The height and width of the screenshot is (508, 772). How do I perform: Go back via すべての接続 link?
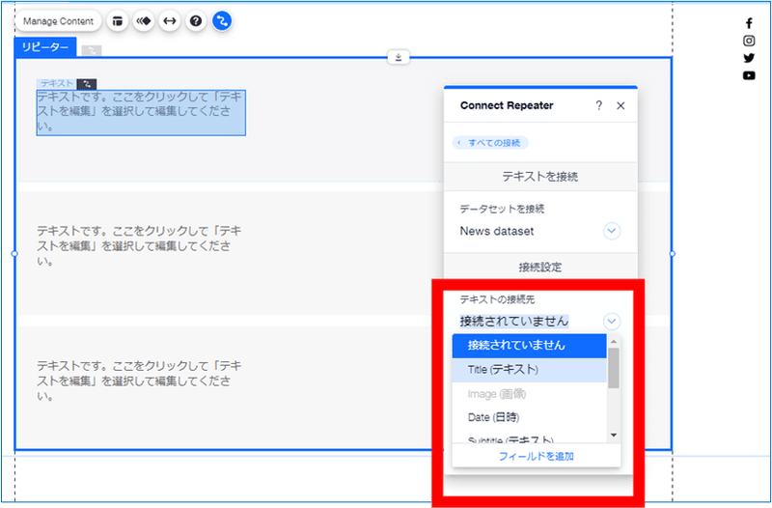(x=490, y=143)
